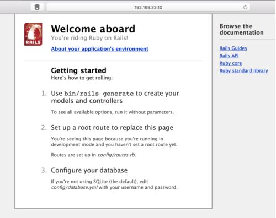Viewport: 276px width, 218px height.
Task: Open the Ruby core link
Action: 231,63
